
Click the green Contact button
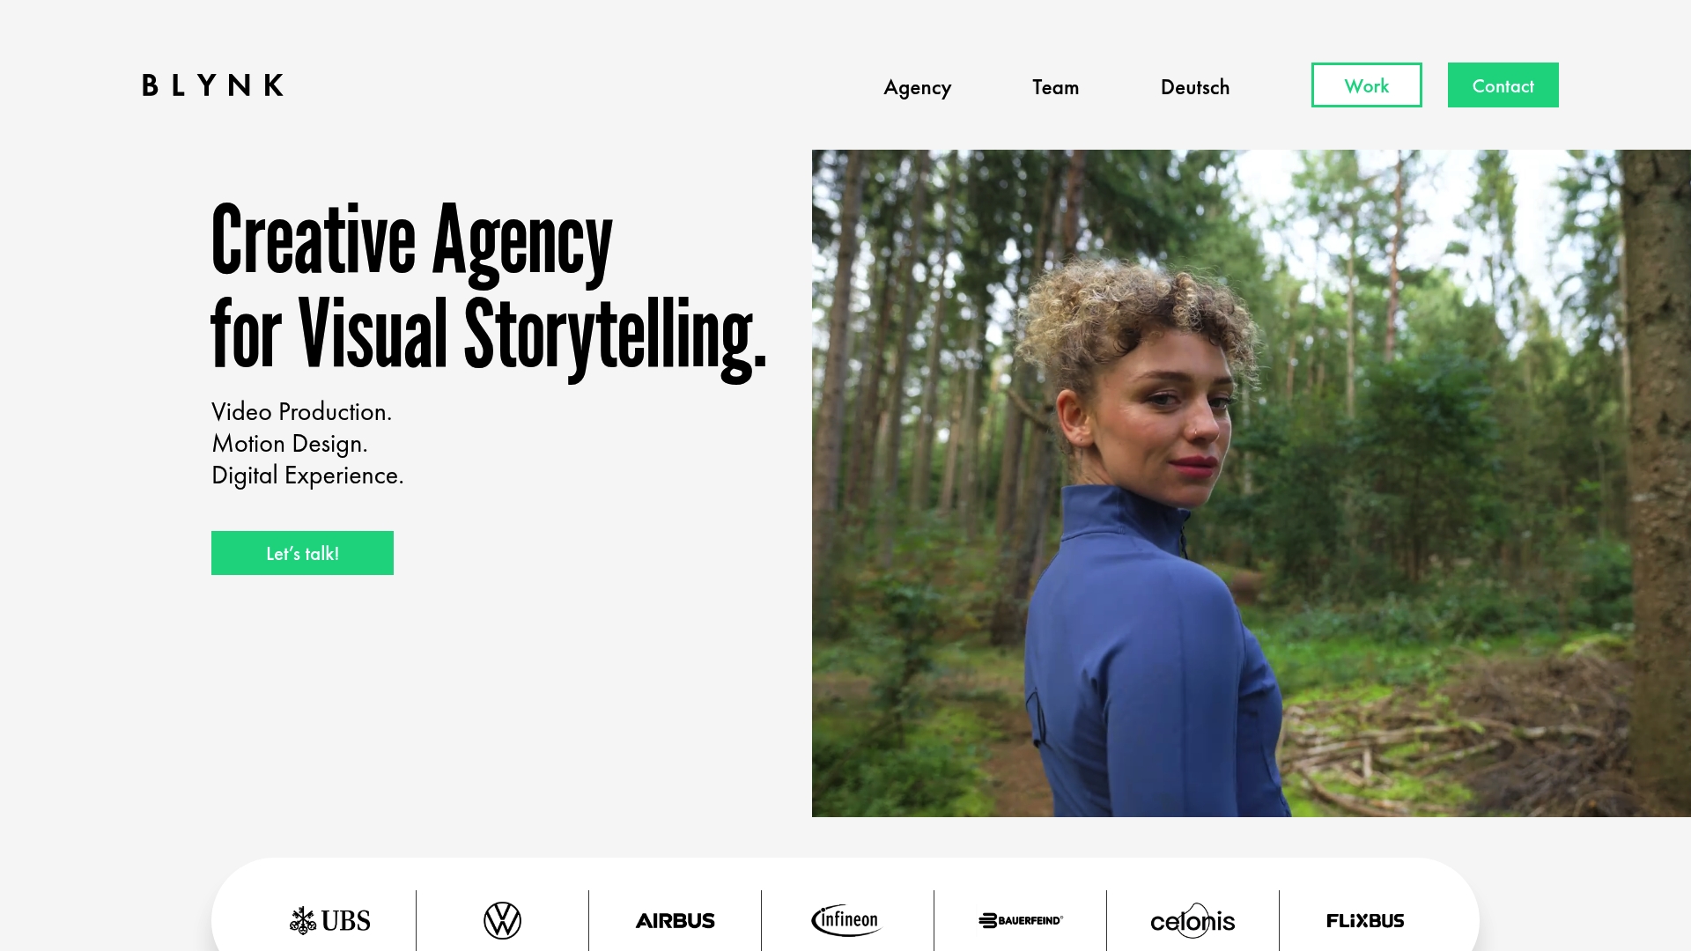1503,85
